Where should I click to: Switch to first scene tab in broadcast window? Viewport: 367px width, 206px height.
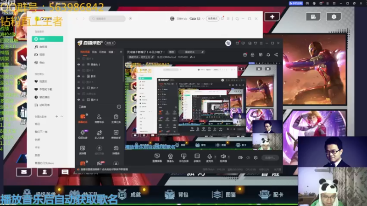coord(85,52)
